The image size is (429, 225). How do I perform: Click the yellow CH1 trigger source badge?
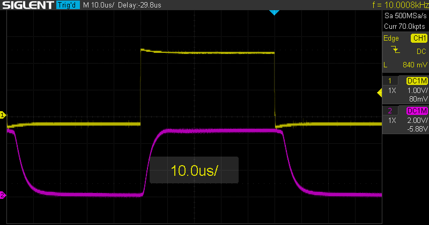point(419,38)
